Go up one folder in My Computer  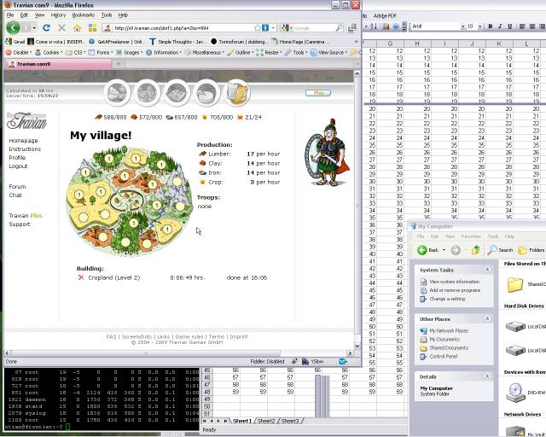(x=476, y=250)
